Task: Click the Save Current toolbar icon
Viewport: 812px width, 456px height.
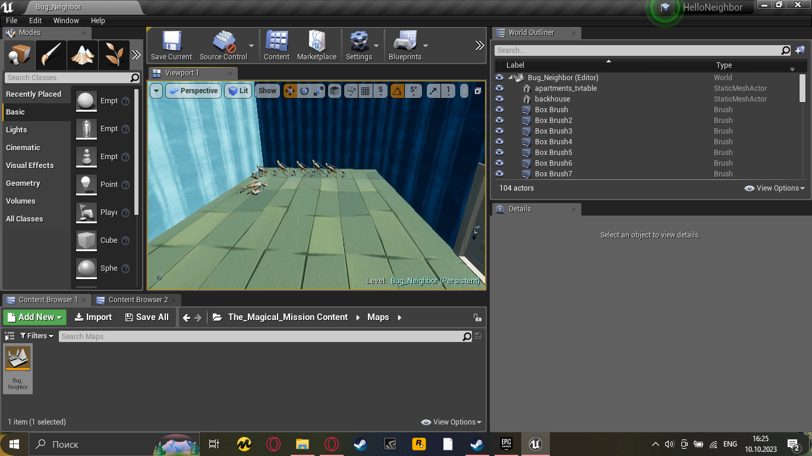Action: (x=171, y=45)
